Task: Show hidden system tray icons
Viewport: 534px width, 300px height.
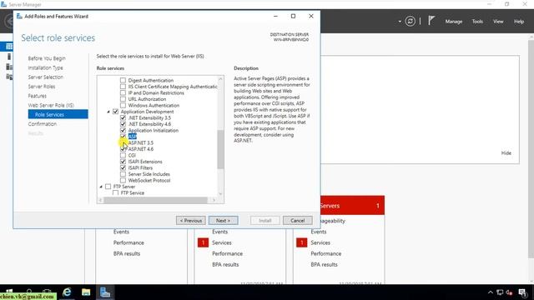Action: (490, 292)
